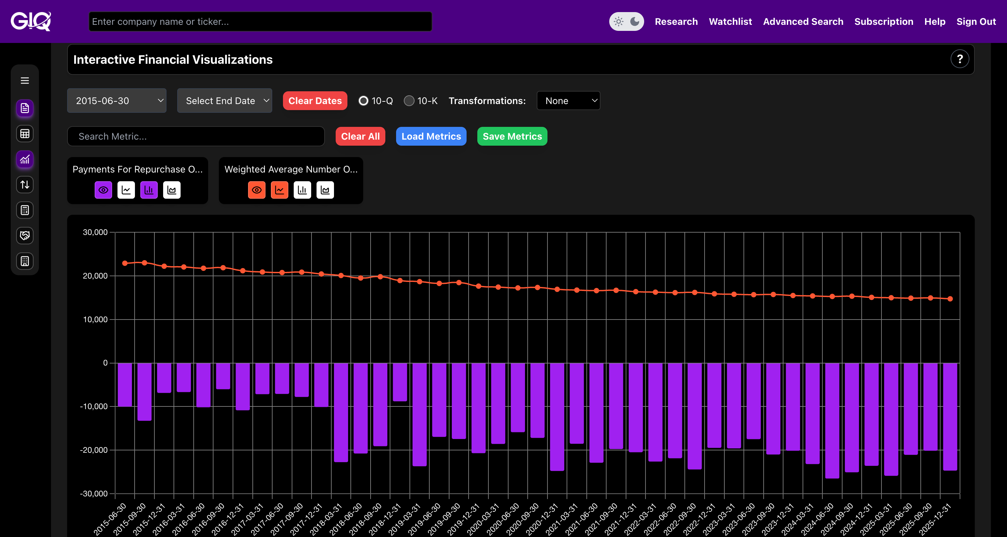The image size is (1007, 537).
Task: Open the table grid sidebar icon
Action: 25,134
